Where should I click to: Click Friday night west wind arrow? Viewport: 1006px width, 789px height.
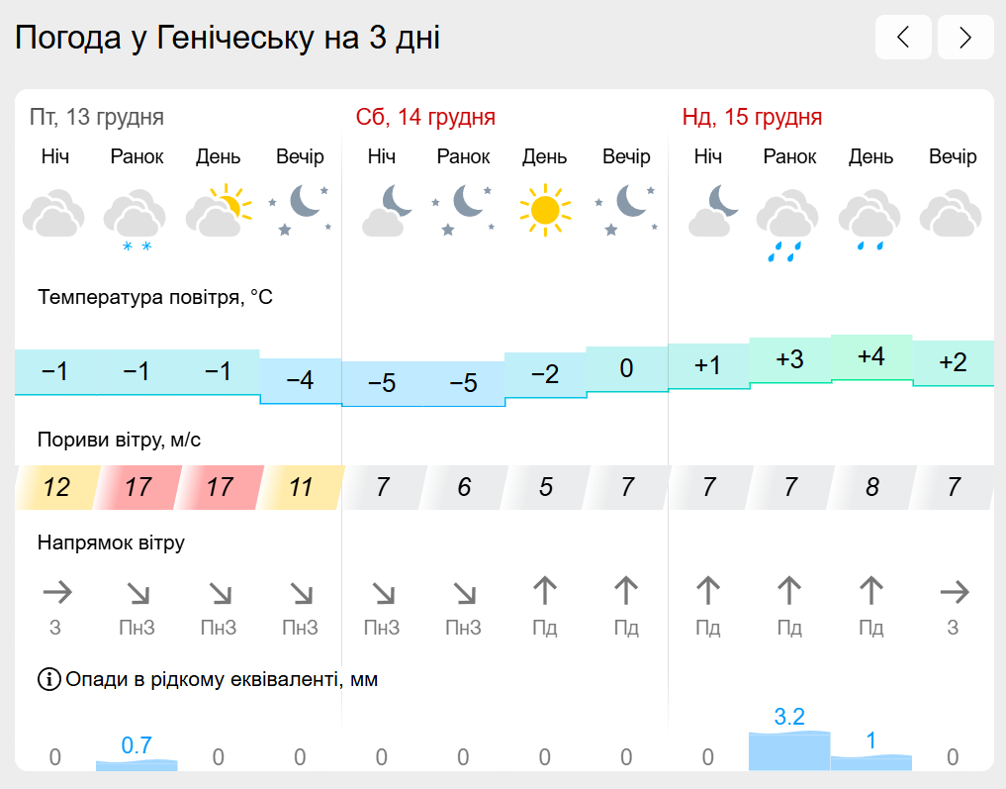56,592
